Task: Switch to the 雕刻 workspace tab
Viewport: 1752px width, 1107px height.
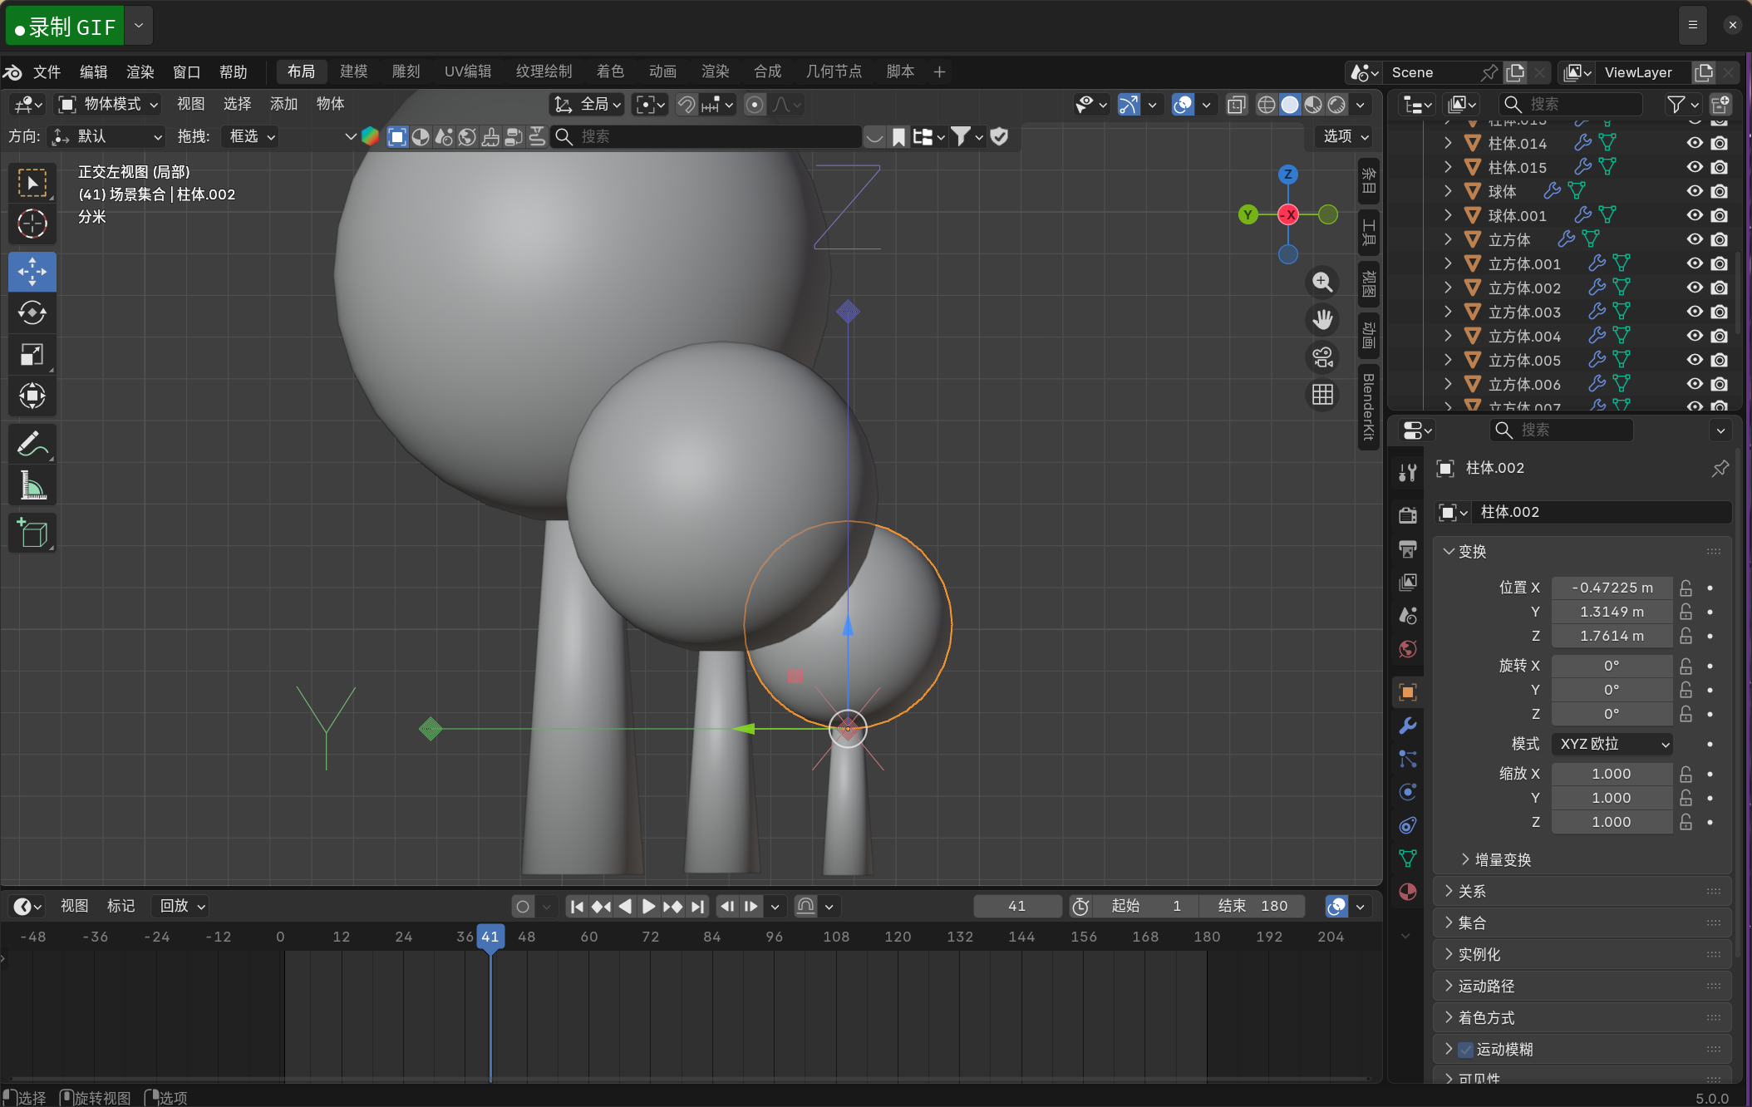Action: pyautogui.click(x=406, y=71)
